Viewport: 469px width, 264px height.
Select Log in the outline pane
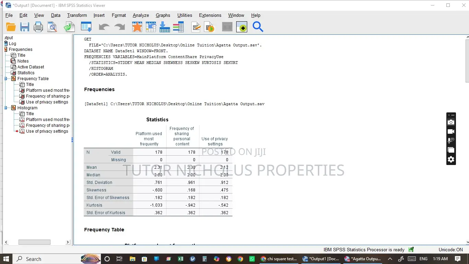pos(12,44)
